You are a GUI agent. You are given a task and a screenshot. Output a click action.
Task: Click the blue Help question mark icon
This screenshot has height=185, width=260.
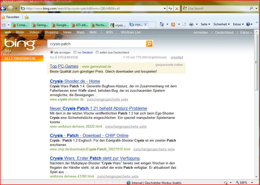click(248, 24)
